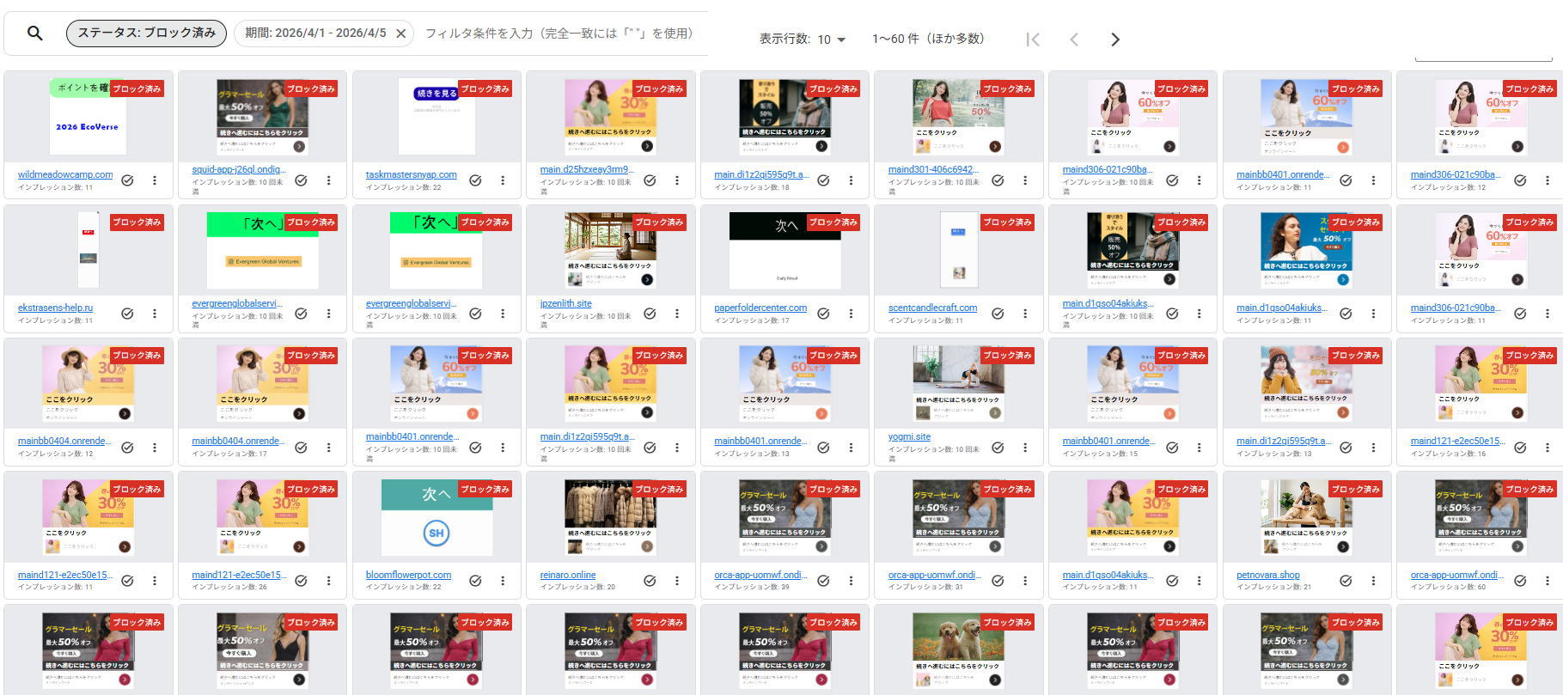This screenshot has height=695, width=1563.
Task: Toggle review checkmark for wildmeadowcamp.com ad
Action: point(127,180)
